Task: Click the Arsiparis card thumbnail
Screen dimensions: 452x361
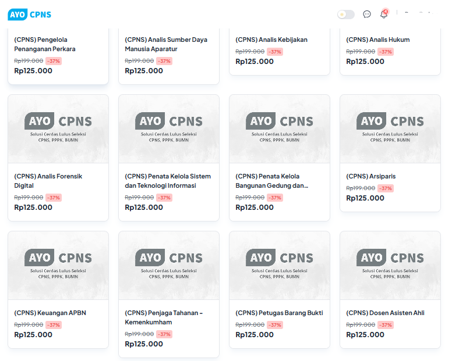Action: [x=390, y=129]
